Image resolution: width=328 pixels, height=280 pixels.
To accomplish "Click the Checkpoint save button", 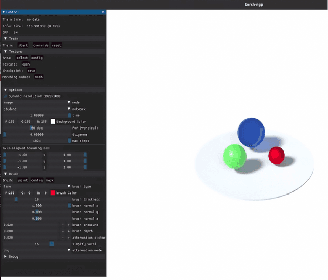I will point(31,71).
